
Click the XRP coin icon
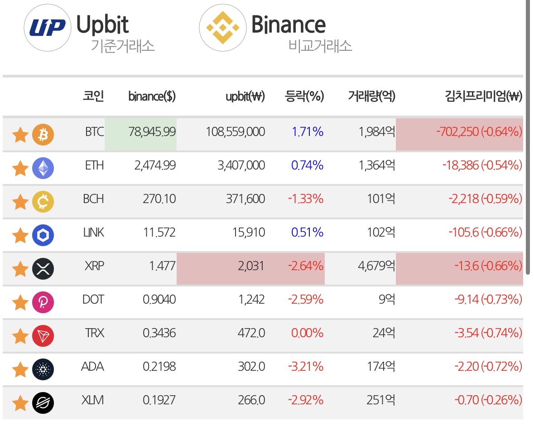point(43,268)
